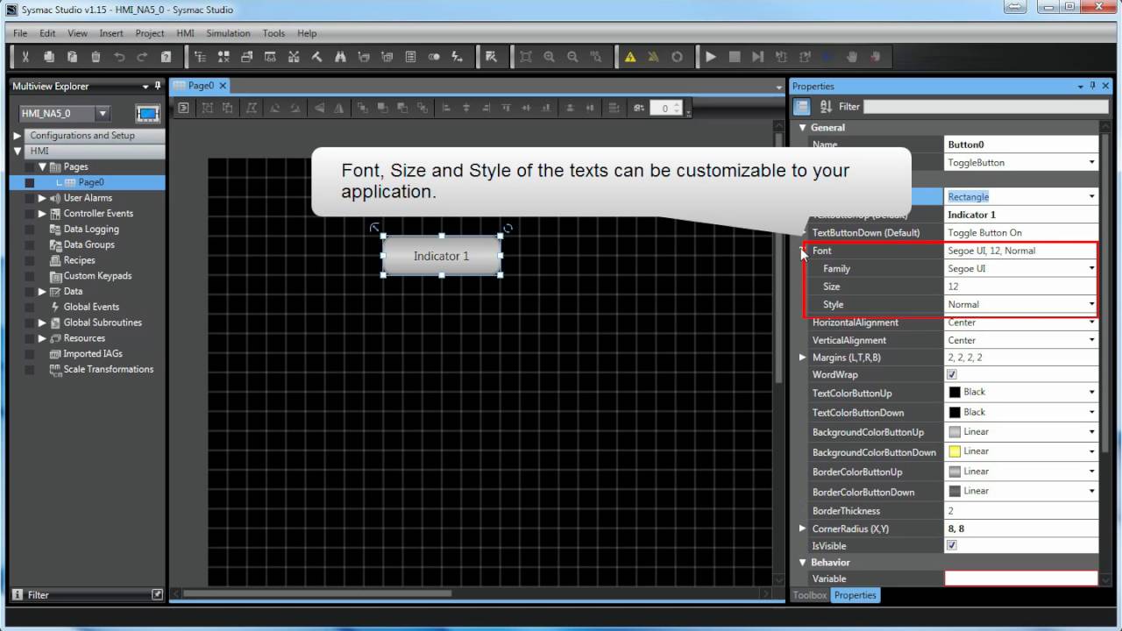Expand the CornerRadius (X,Y) property
This screenshot has width=1122, height=631.
[803, 528]
